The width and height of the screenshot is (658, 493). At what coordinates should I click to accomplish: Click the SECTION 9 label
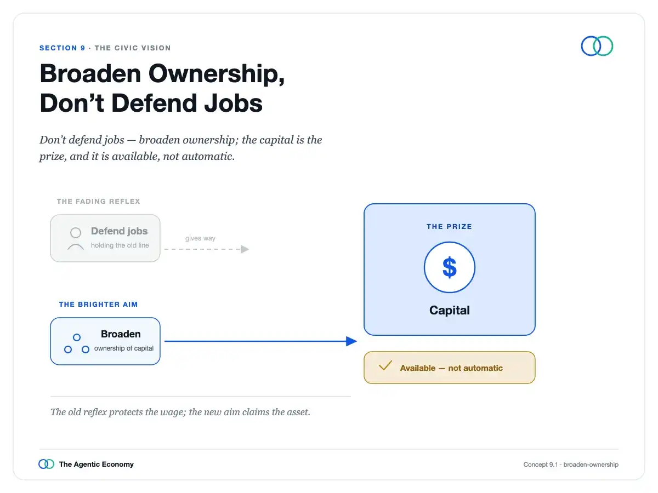[x=63, y=48]
